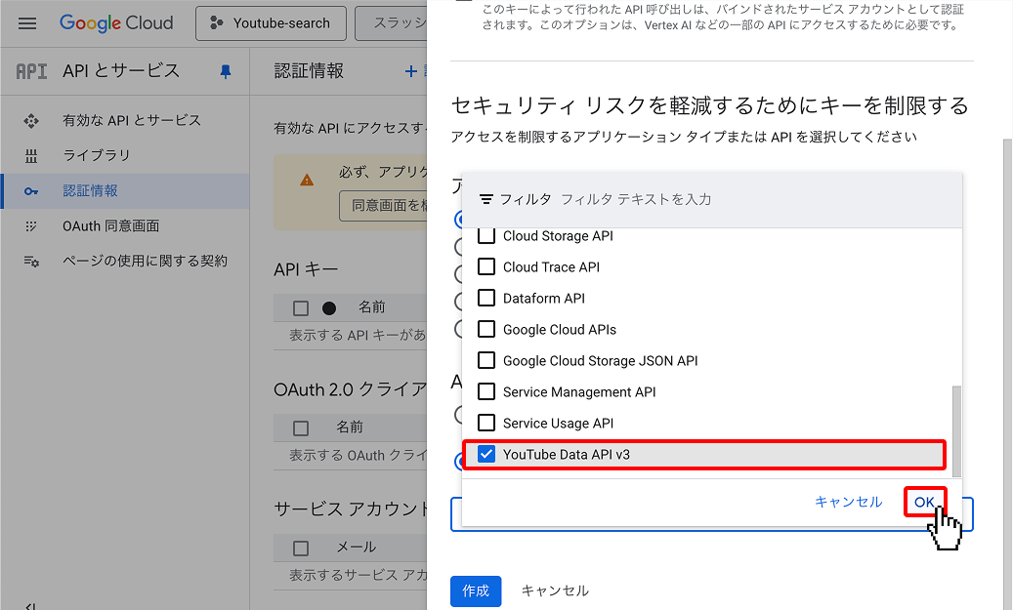This screenshot has height=610, width=1013.
Task: Click the Service Usage API label text
Action: [558, 424]
